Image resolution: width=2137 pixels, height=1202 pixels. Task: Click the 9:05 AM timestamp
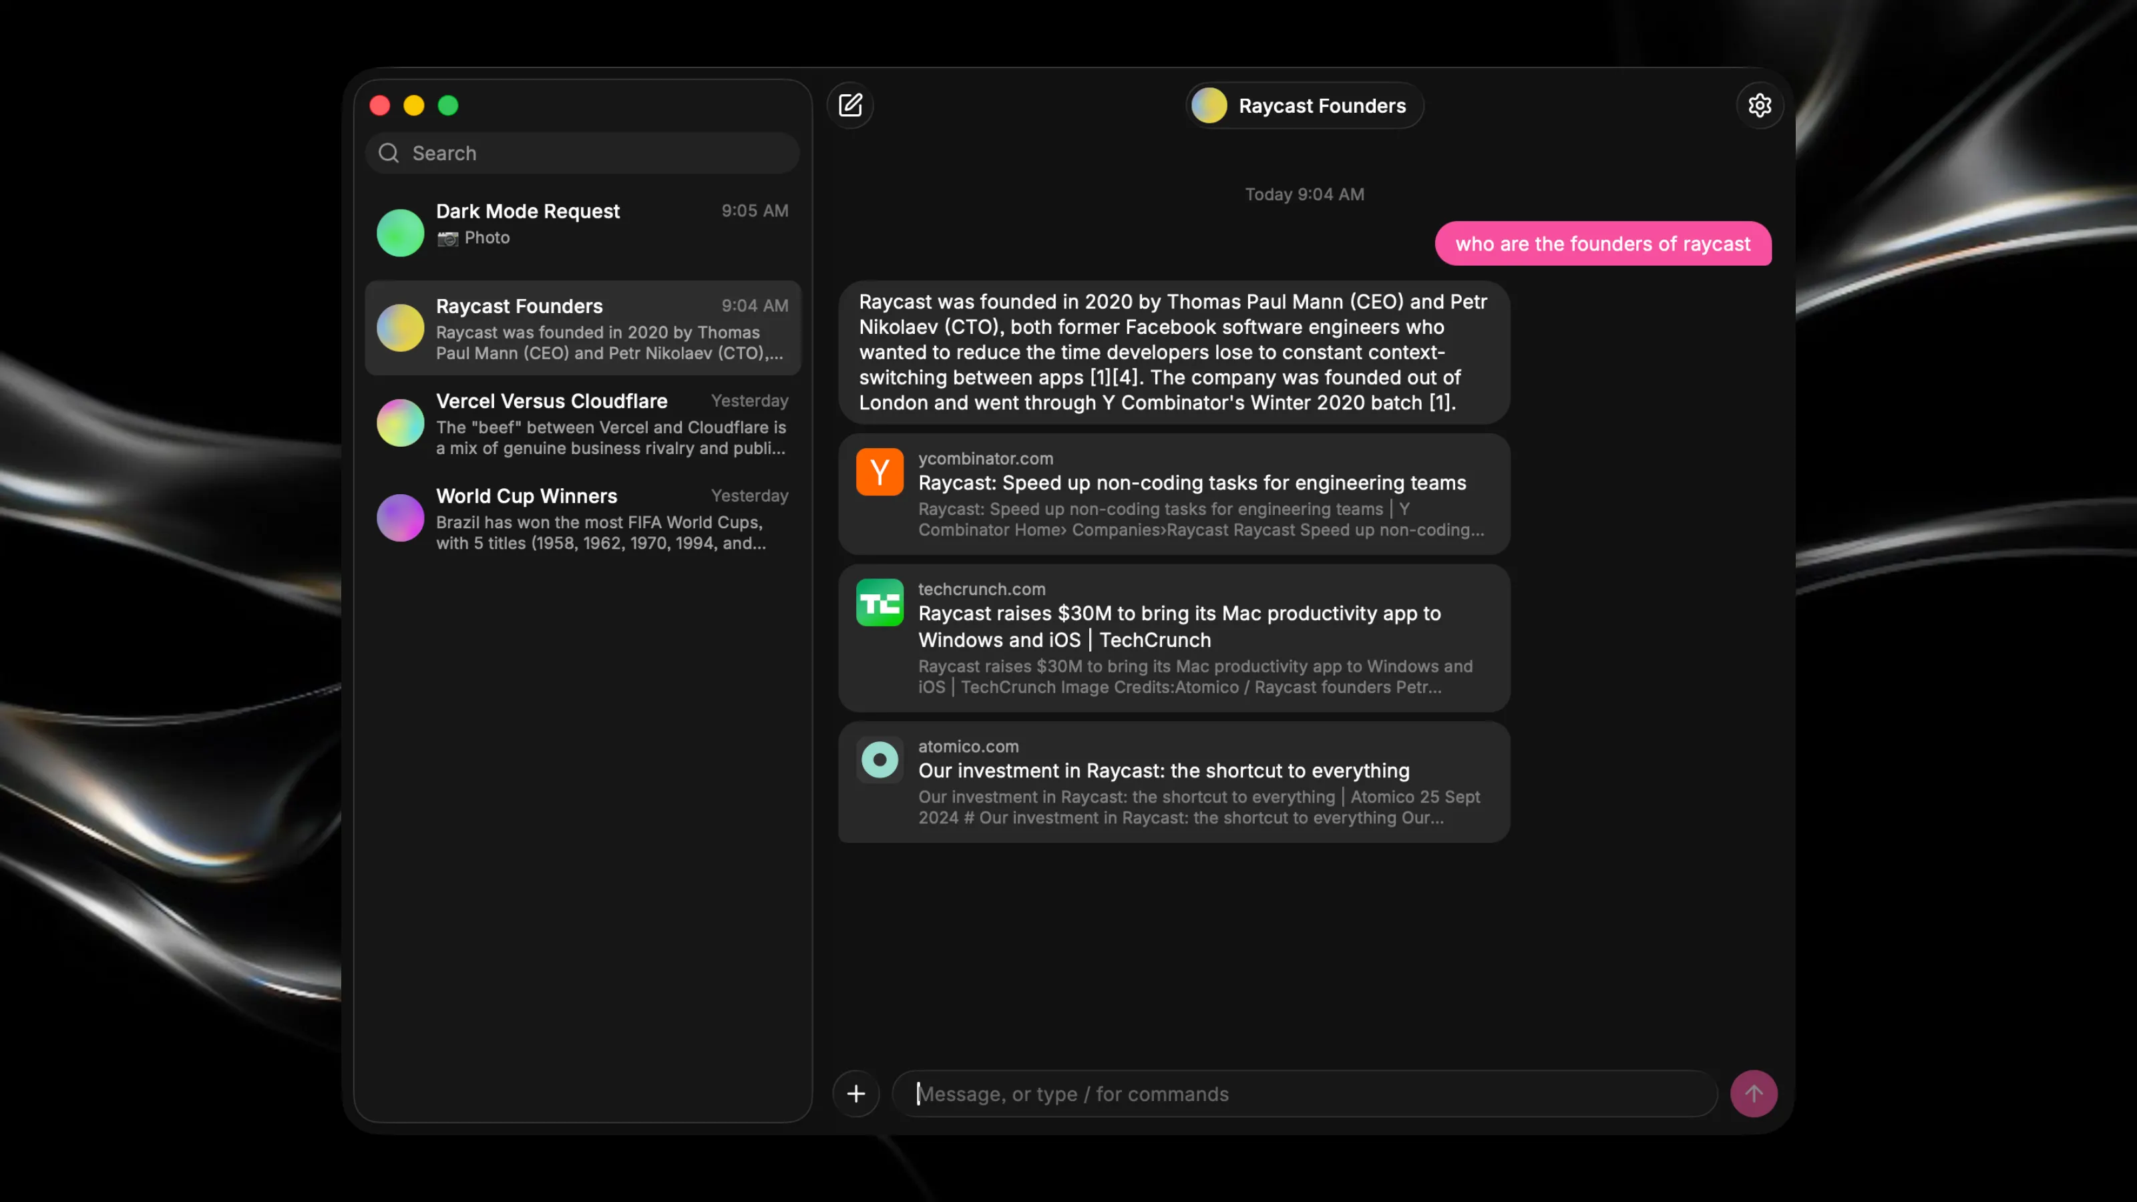tap(754, 211)
